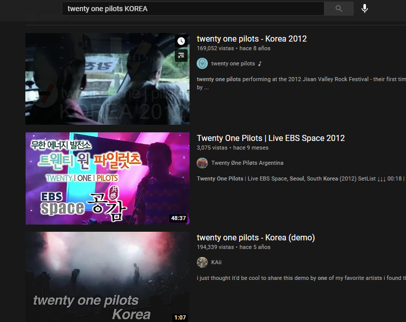Image resolution: width=406 pixels, height=322 pixels.
Task: Open title 'twenty one pilots - Korea 2012'
Action: [x=252, y=39]
